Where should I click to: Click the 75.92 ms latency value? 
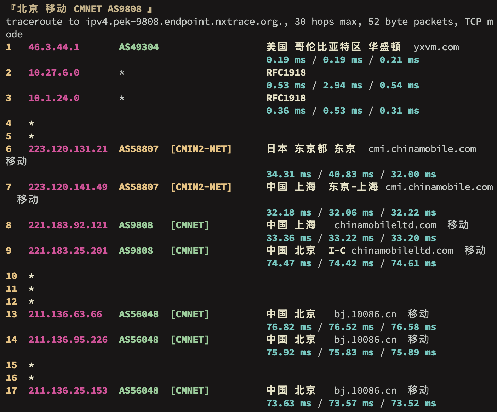click(289, 352)
